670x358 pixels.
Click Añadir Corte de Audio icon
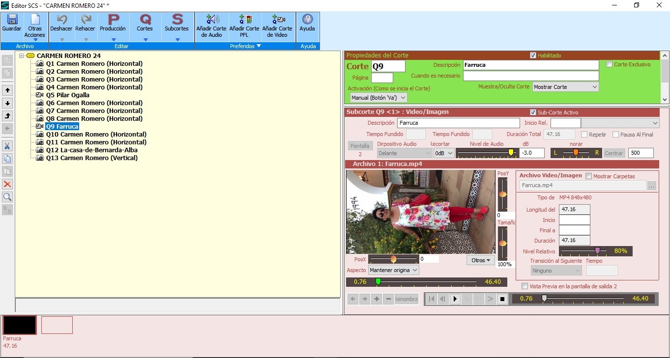coord(211,20)
